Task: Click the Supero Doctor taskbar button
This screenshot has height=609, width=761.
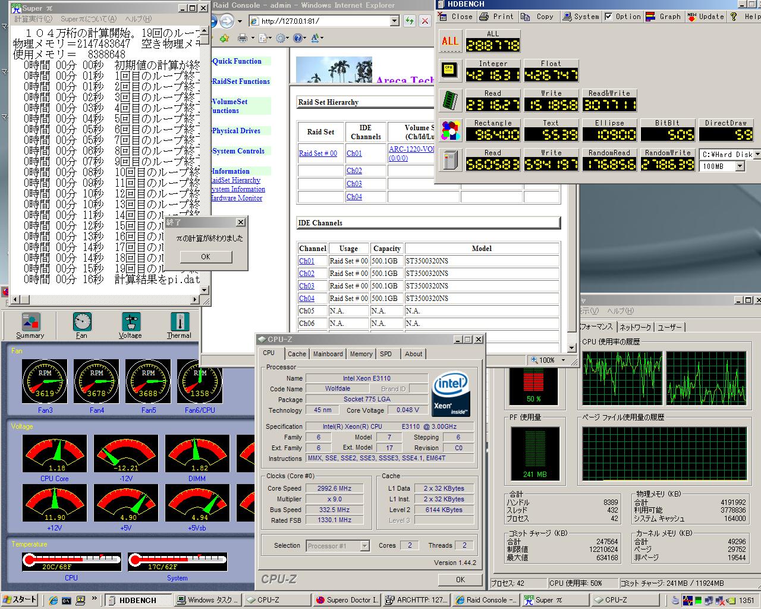Action: click(347, 600)
